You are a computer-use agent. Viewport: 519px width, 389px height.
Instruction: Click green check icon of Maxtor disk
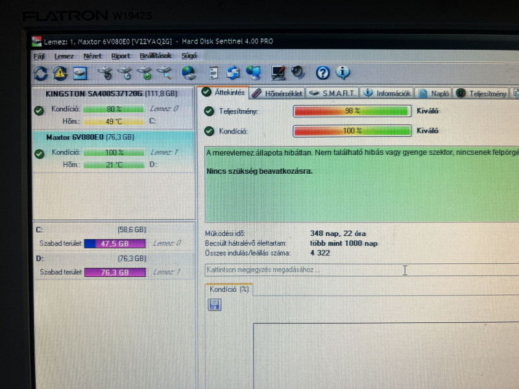[39, 154]
